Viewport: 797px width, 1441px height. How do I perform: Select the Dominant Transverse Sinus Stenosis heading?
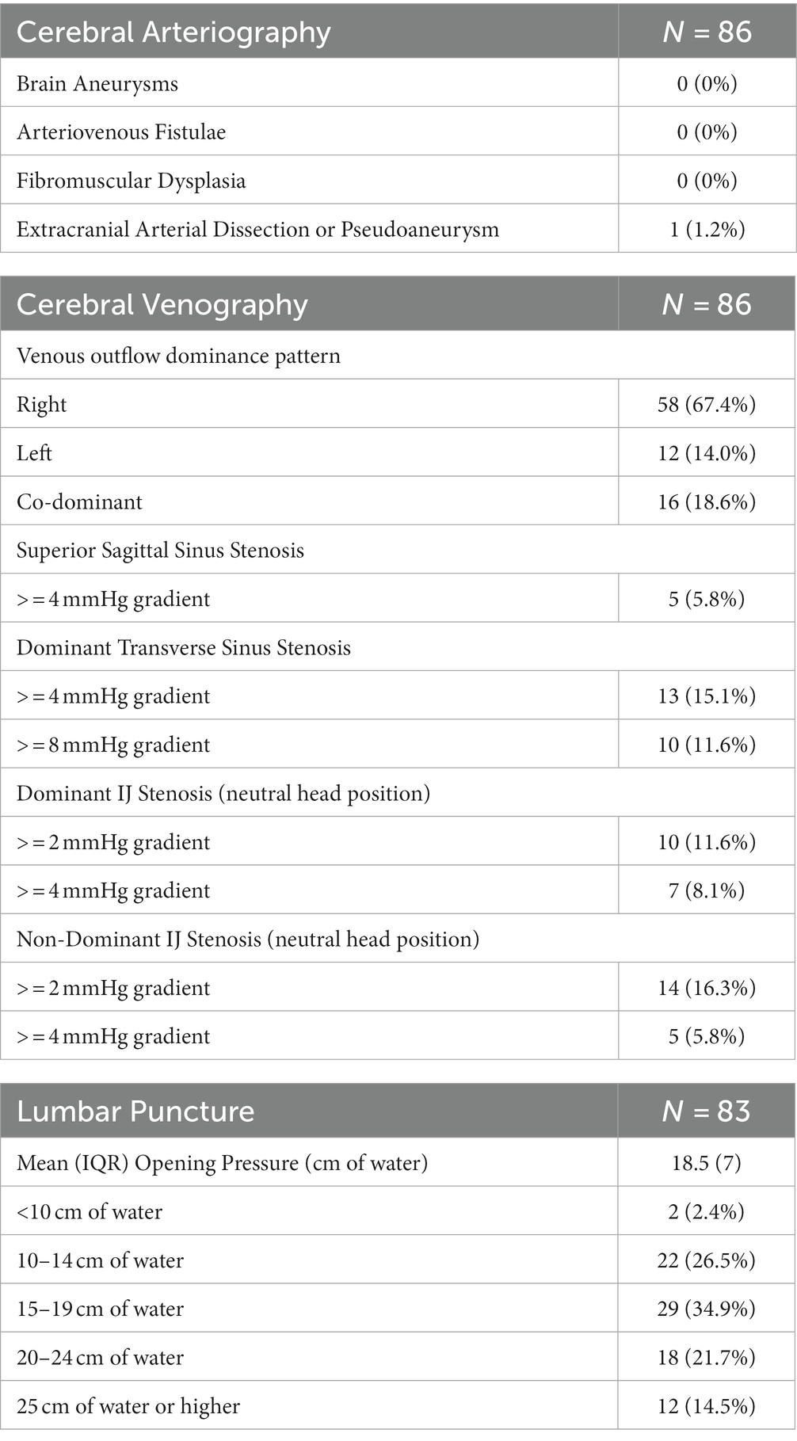click(184, 648)
